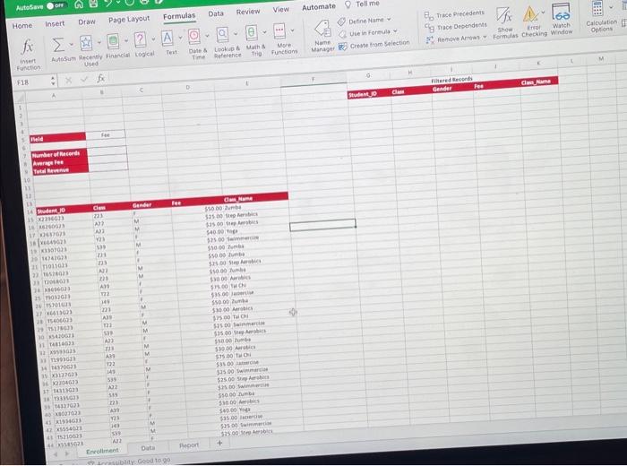Click the AutoSum sigma icon
This screenshot has width=627, height=466.
(58, 45)
